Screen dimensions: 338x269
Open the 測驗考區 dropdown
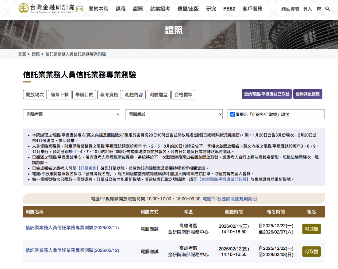(72, 114)
